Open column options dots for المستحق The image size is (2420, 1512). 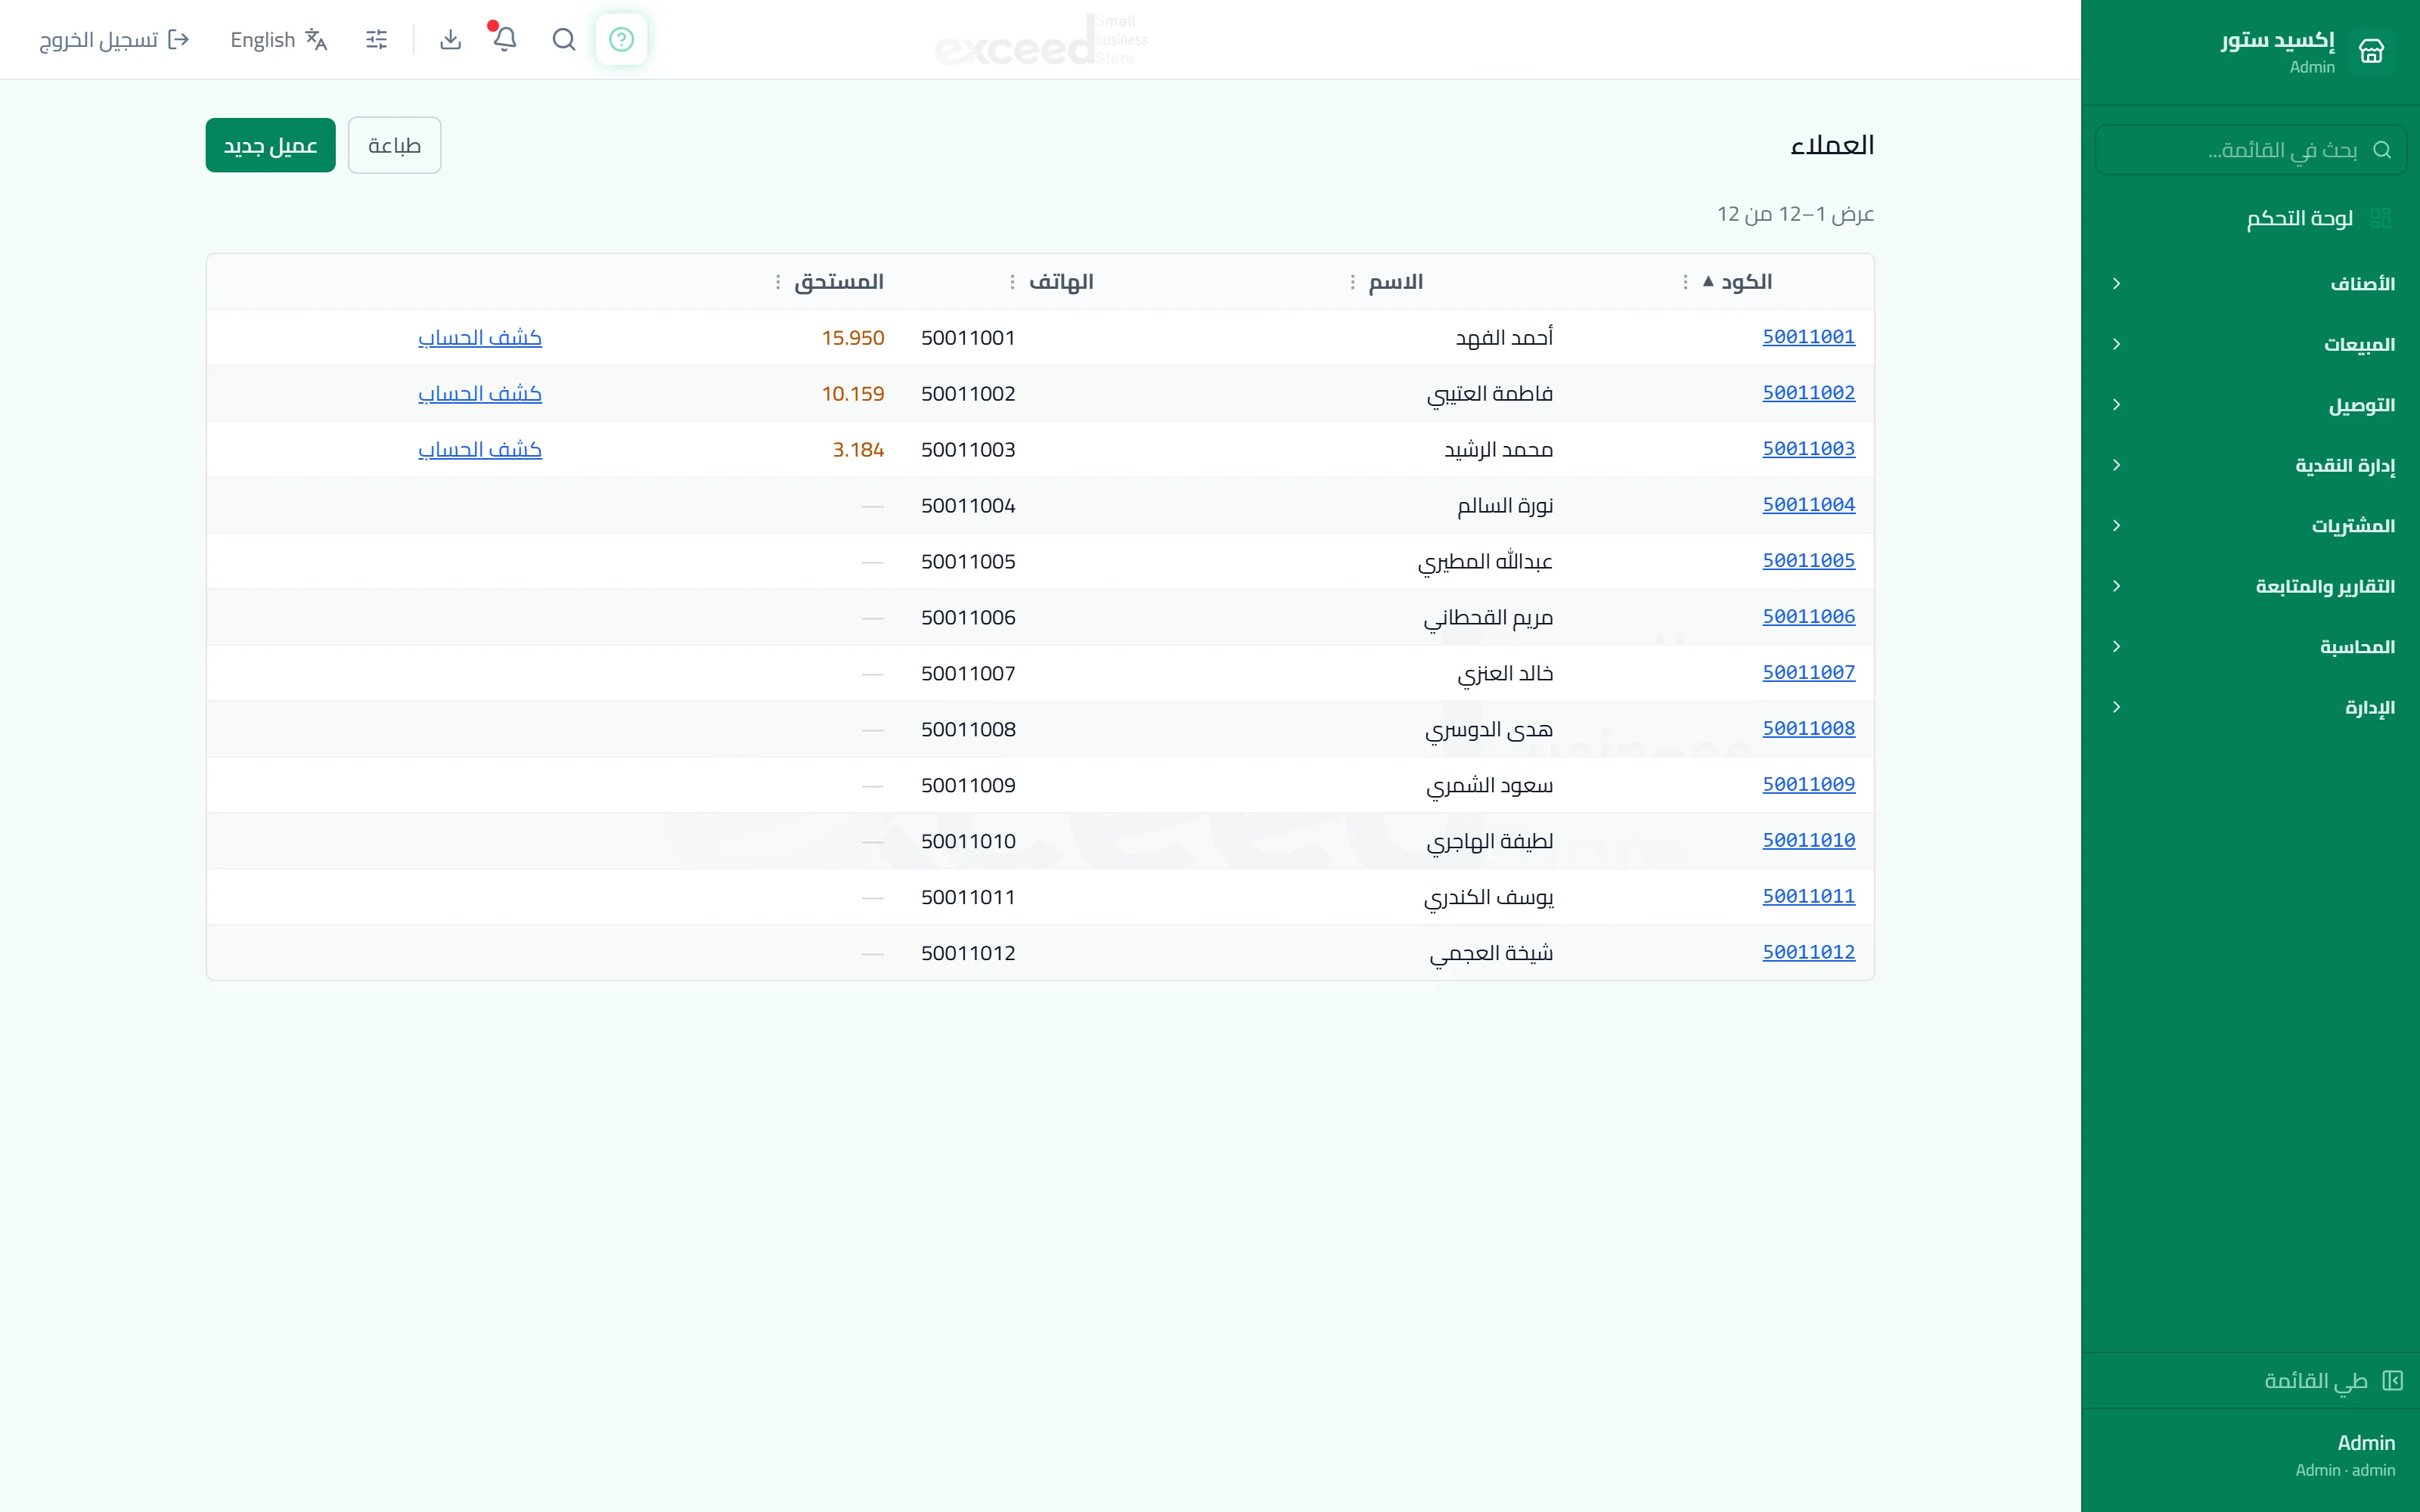point(777,282)
